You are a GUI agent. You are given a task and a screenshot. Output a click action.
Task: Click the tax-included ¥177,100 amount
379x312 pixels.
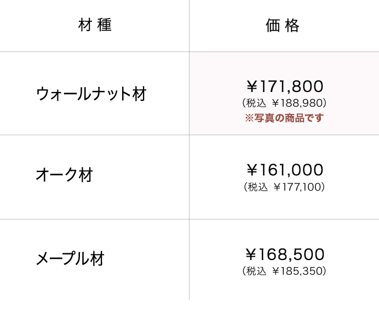click(x=299, y=187)
